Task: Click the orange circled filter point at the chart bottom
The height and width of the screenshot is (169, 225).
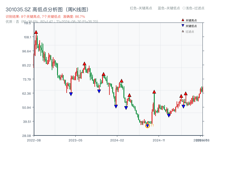Action: tap(147, 126)
